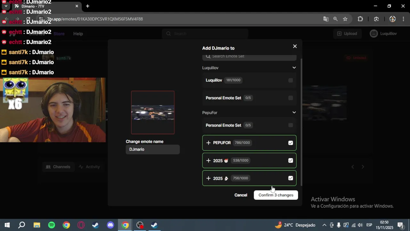Click the browser address bar URL
Viewport: 410px width, 231px height.
tap(95, 19)
